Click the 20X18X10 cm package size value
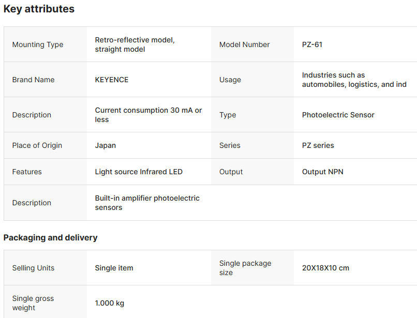The height and width of the screenshot is (318, 417). point(325,268)
